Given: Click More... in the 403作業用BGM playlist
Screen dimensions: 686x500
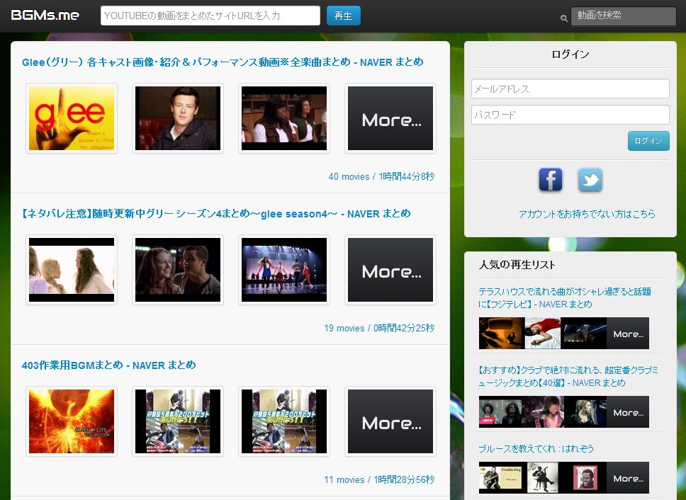Looking at the screenshot, I should tap(390, 421).
